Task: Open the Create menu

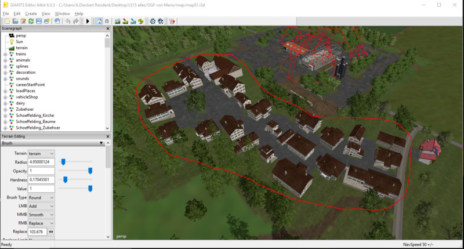Action: coord(31,13)
